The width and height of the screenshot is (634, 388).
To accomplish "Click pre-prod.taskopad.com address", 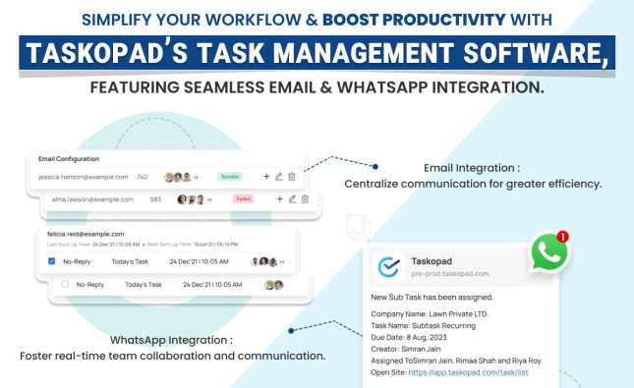I will pyautogui.click(x=450, y=274).
